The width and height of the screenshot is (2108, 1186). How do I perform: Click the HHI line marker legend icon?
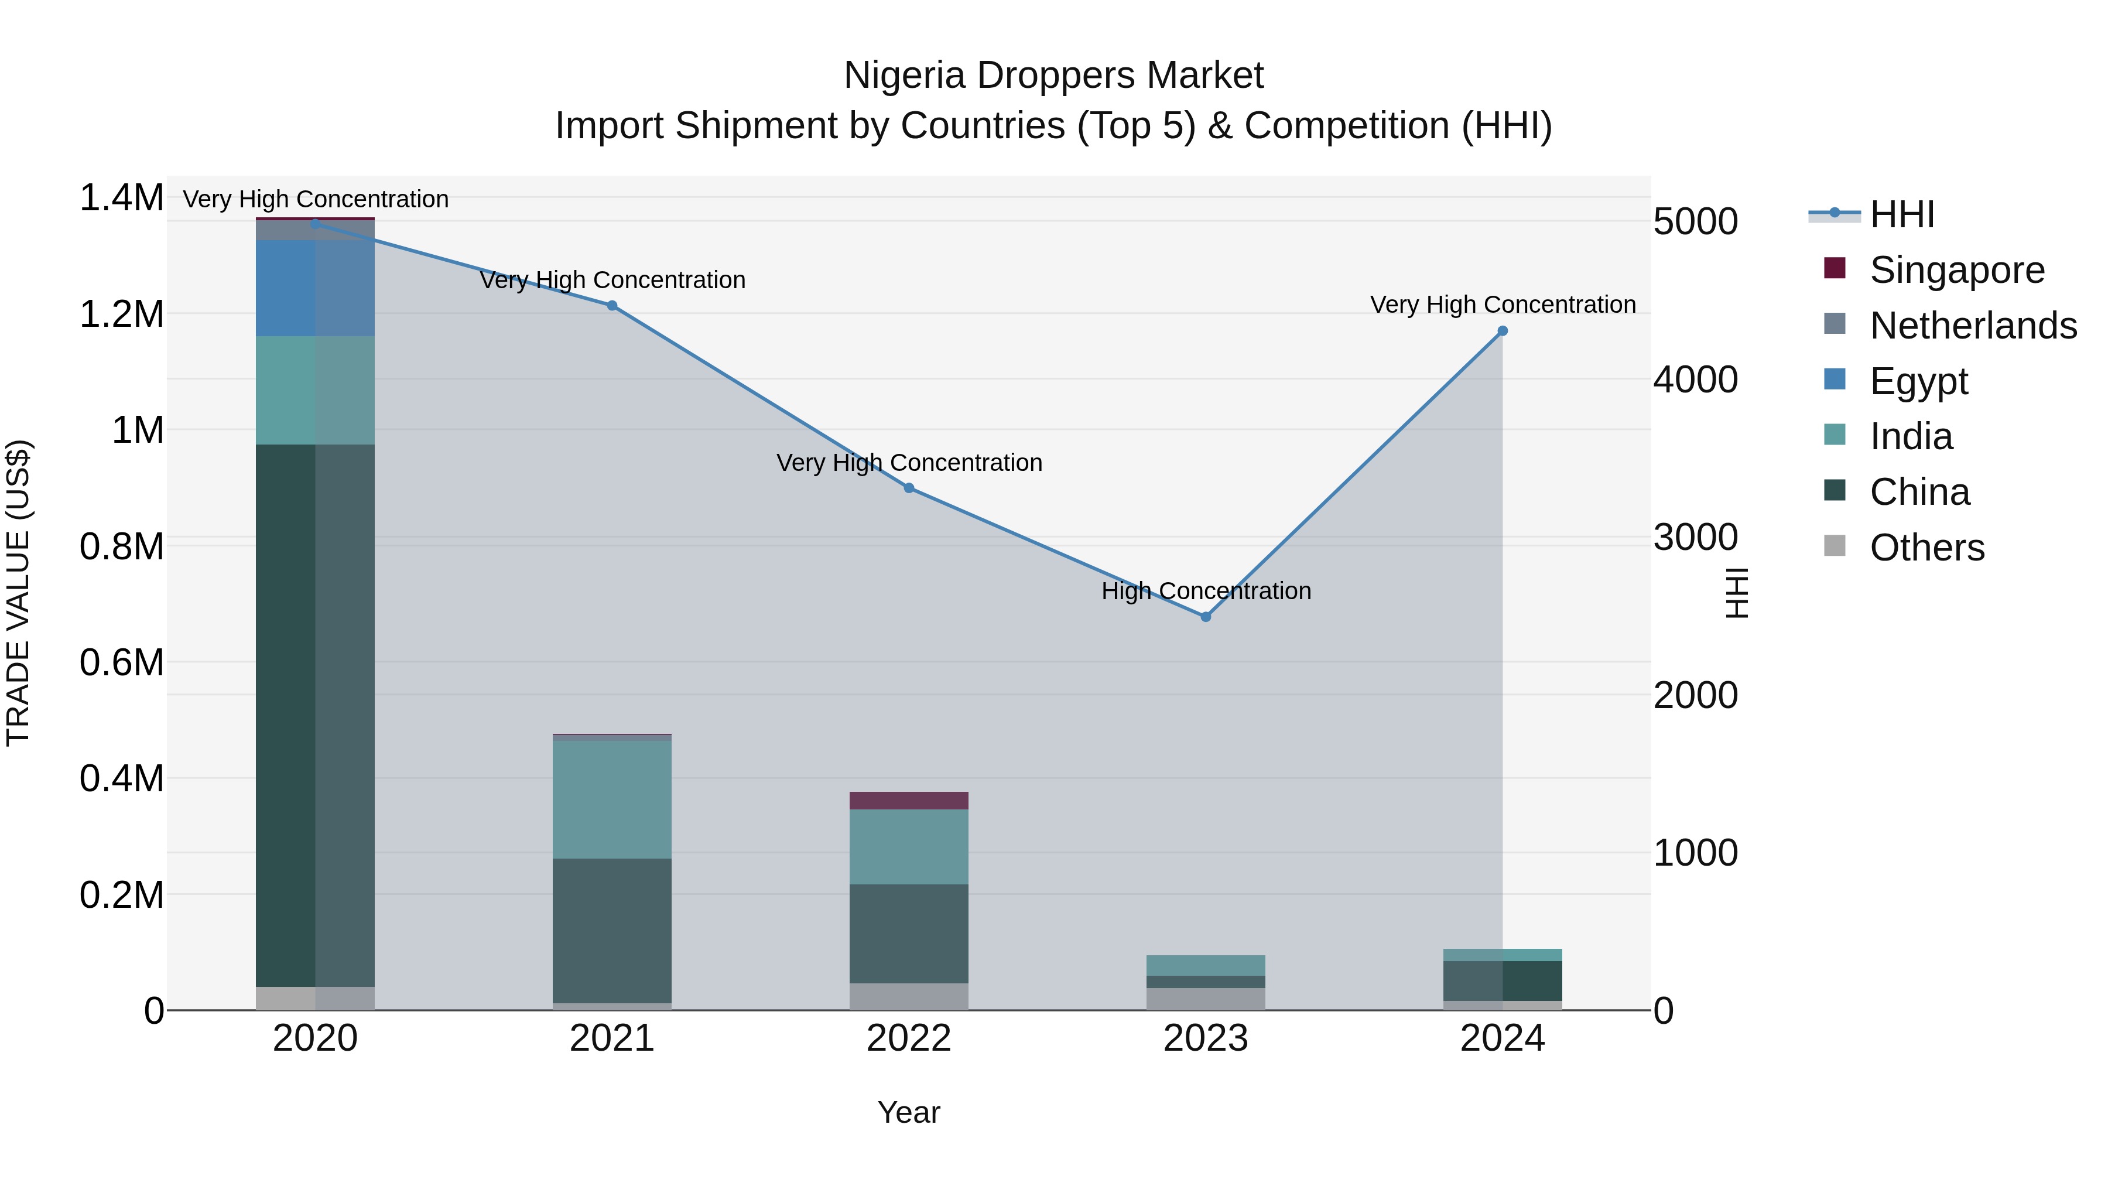coord(1835,214)
